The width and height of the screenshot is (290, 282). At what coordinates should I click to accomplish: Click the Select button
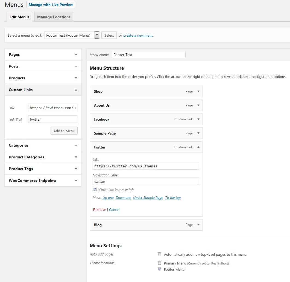[x=109, y=35]
